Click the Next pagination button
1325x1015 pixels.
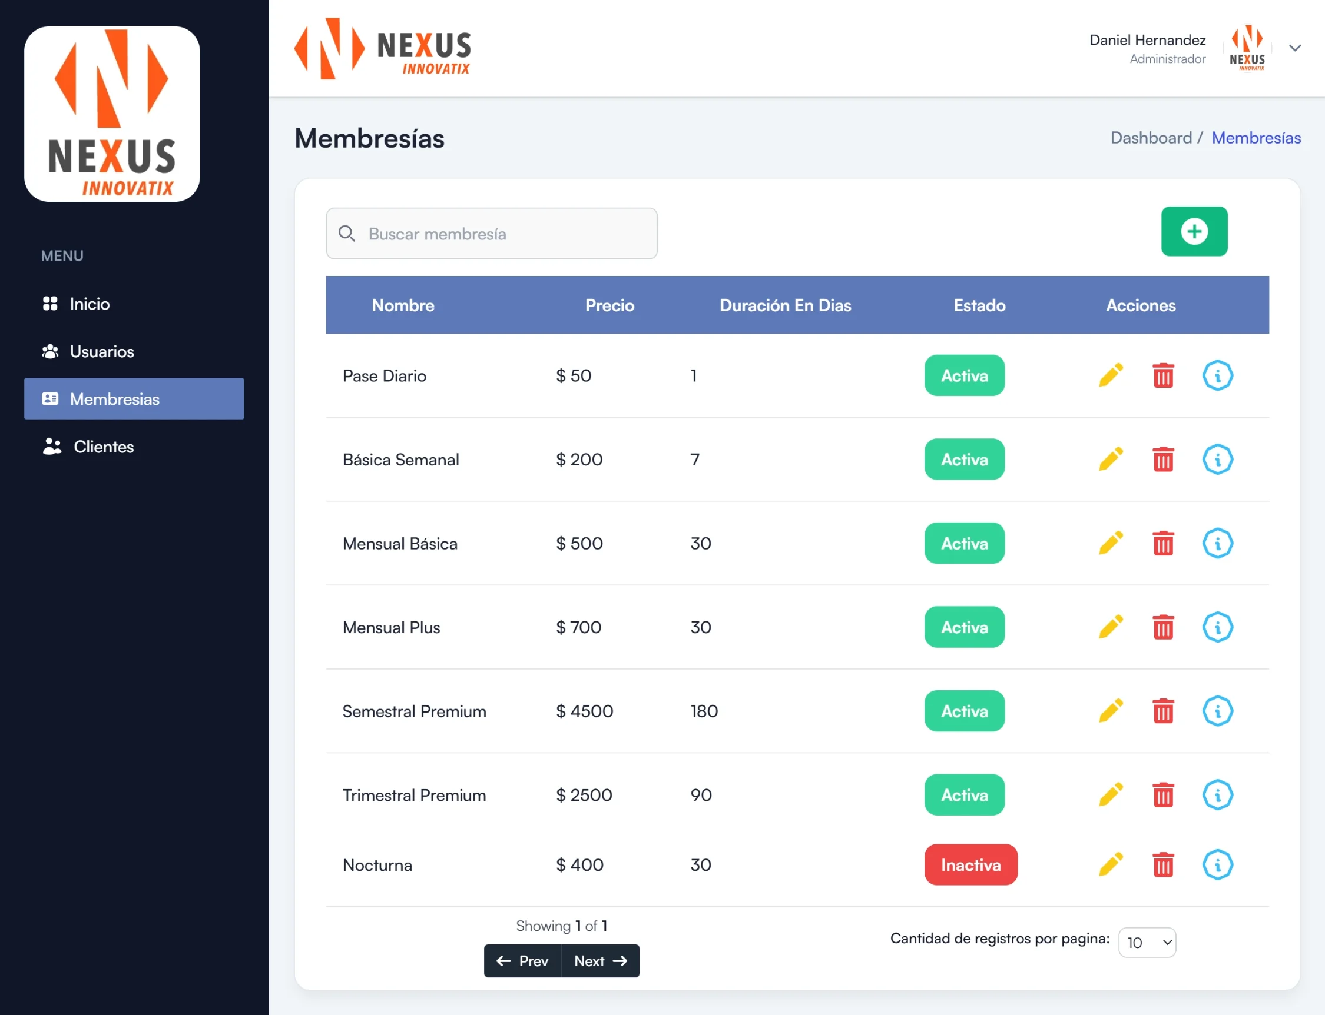[x=600, y=961]
